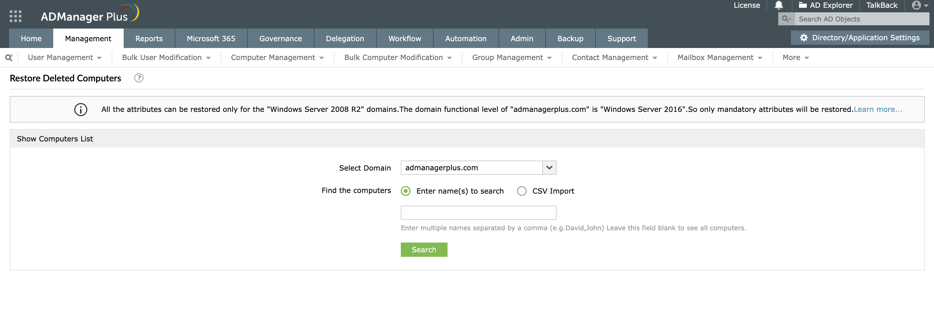
Task: Click the computer names input field
Action: coord(478,213)
